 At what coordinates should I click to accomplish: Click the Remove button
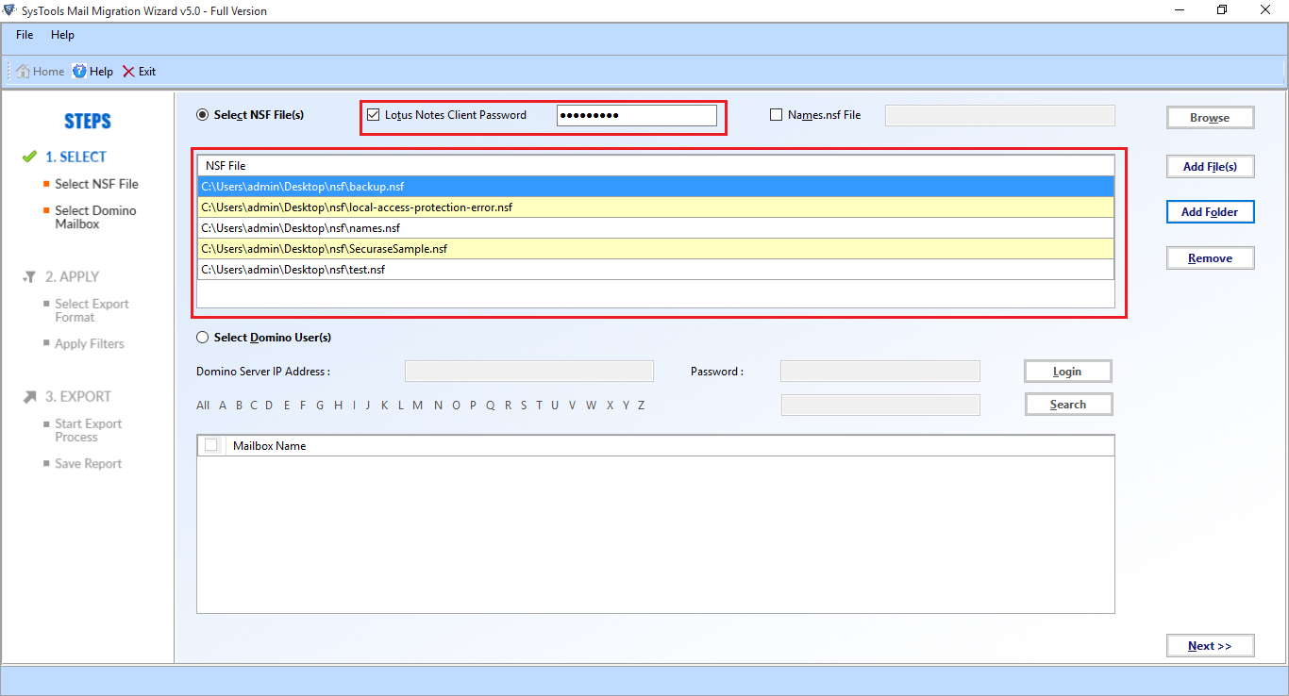(x=1211, y=258)
